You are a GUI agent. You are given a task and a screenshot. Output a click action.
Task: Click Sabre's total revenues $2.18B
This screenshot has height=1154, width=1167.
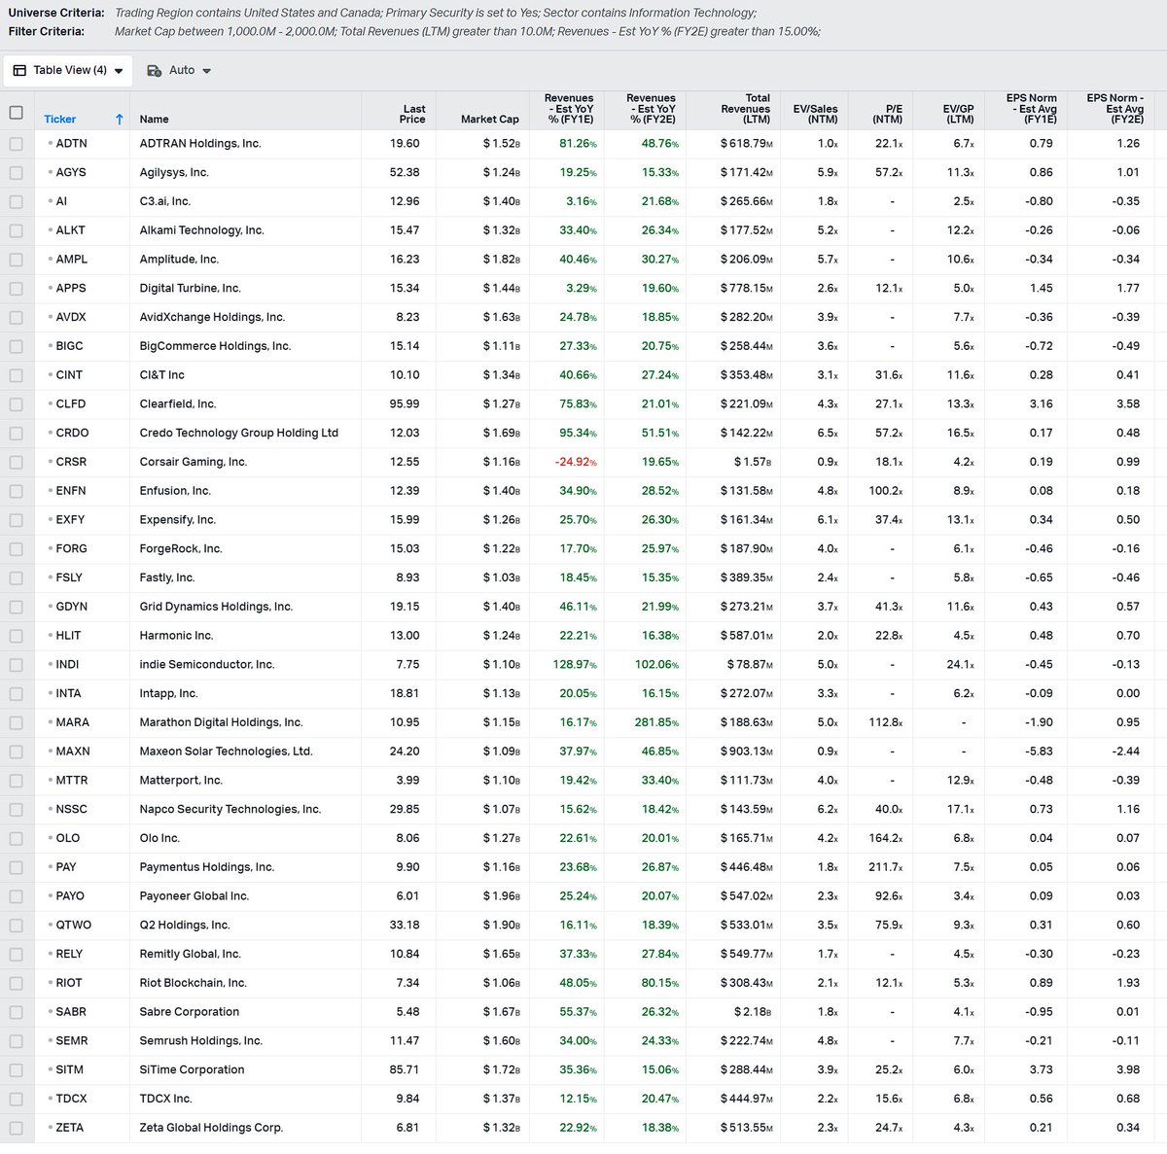point(753,1012)
